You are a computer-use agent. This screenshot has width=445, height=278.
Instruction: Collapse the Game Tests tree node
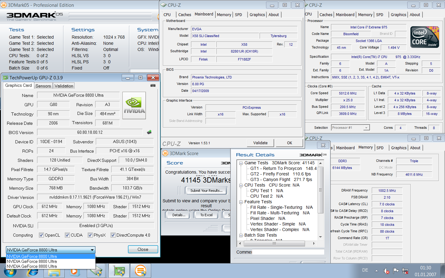[x=241, y=163]
